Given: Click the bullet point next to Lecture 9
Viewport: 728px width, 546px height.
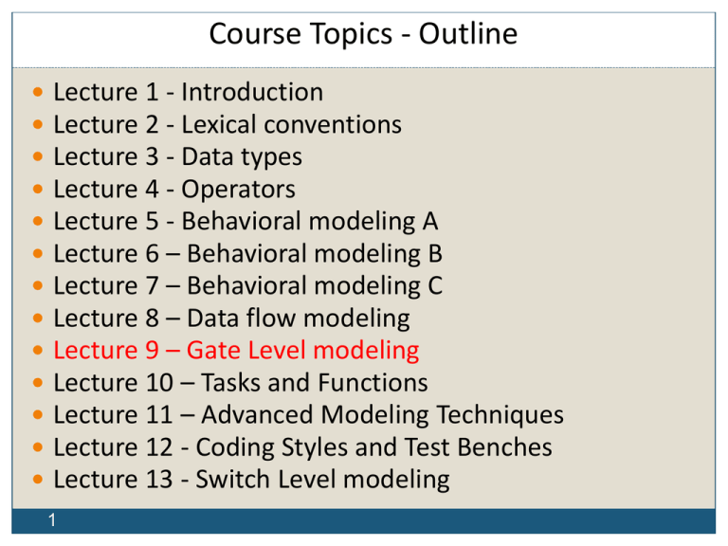Looking at the screenshot, I should (x=36, y=352).
